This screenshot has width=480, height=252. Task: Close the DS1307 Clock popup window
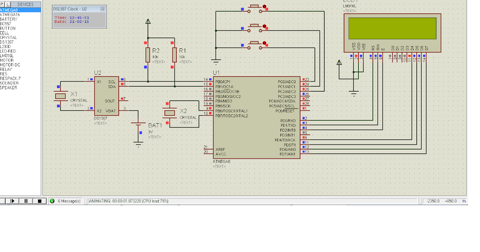[102, 8]
